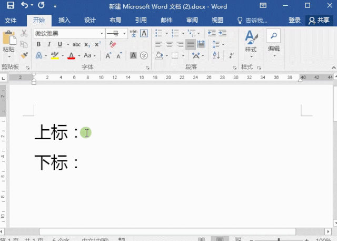Click the 粘贴 paste button

(9, 44)
